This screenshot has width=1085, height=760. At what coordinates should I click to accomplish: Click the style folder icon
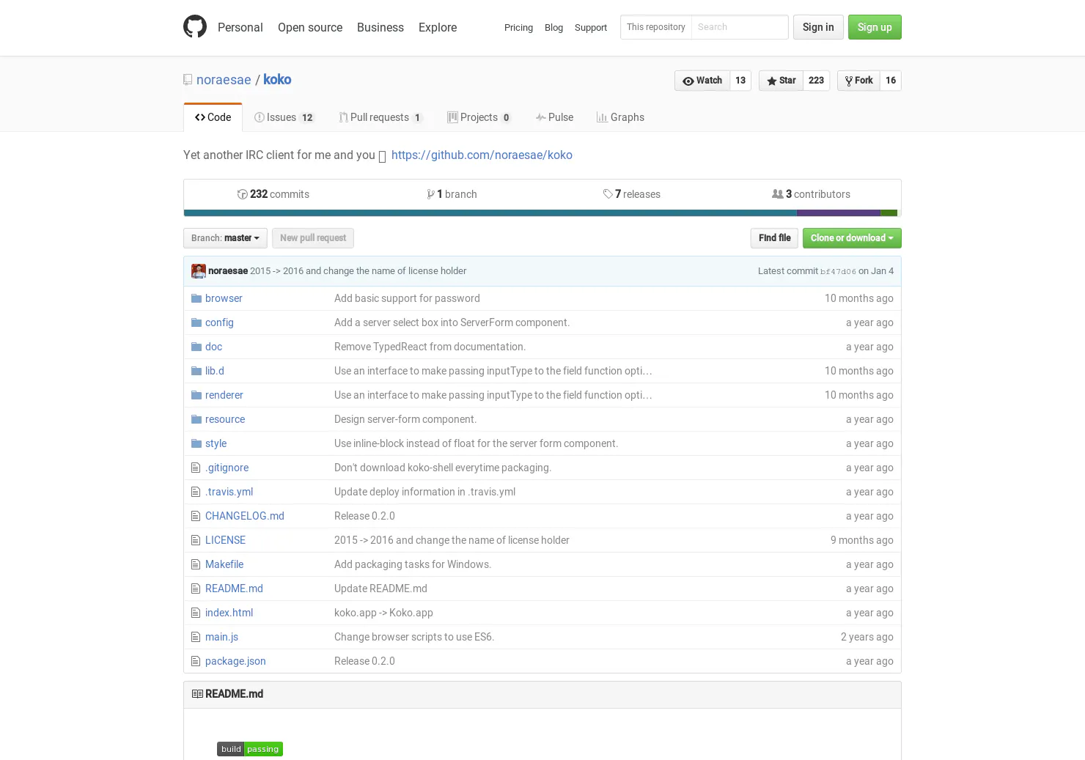point(196,443)
